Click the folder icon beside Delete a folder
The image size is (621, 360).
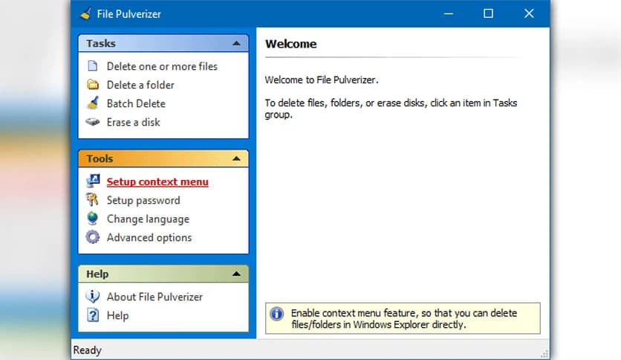click(x=93, y=85)
